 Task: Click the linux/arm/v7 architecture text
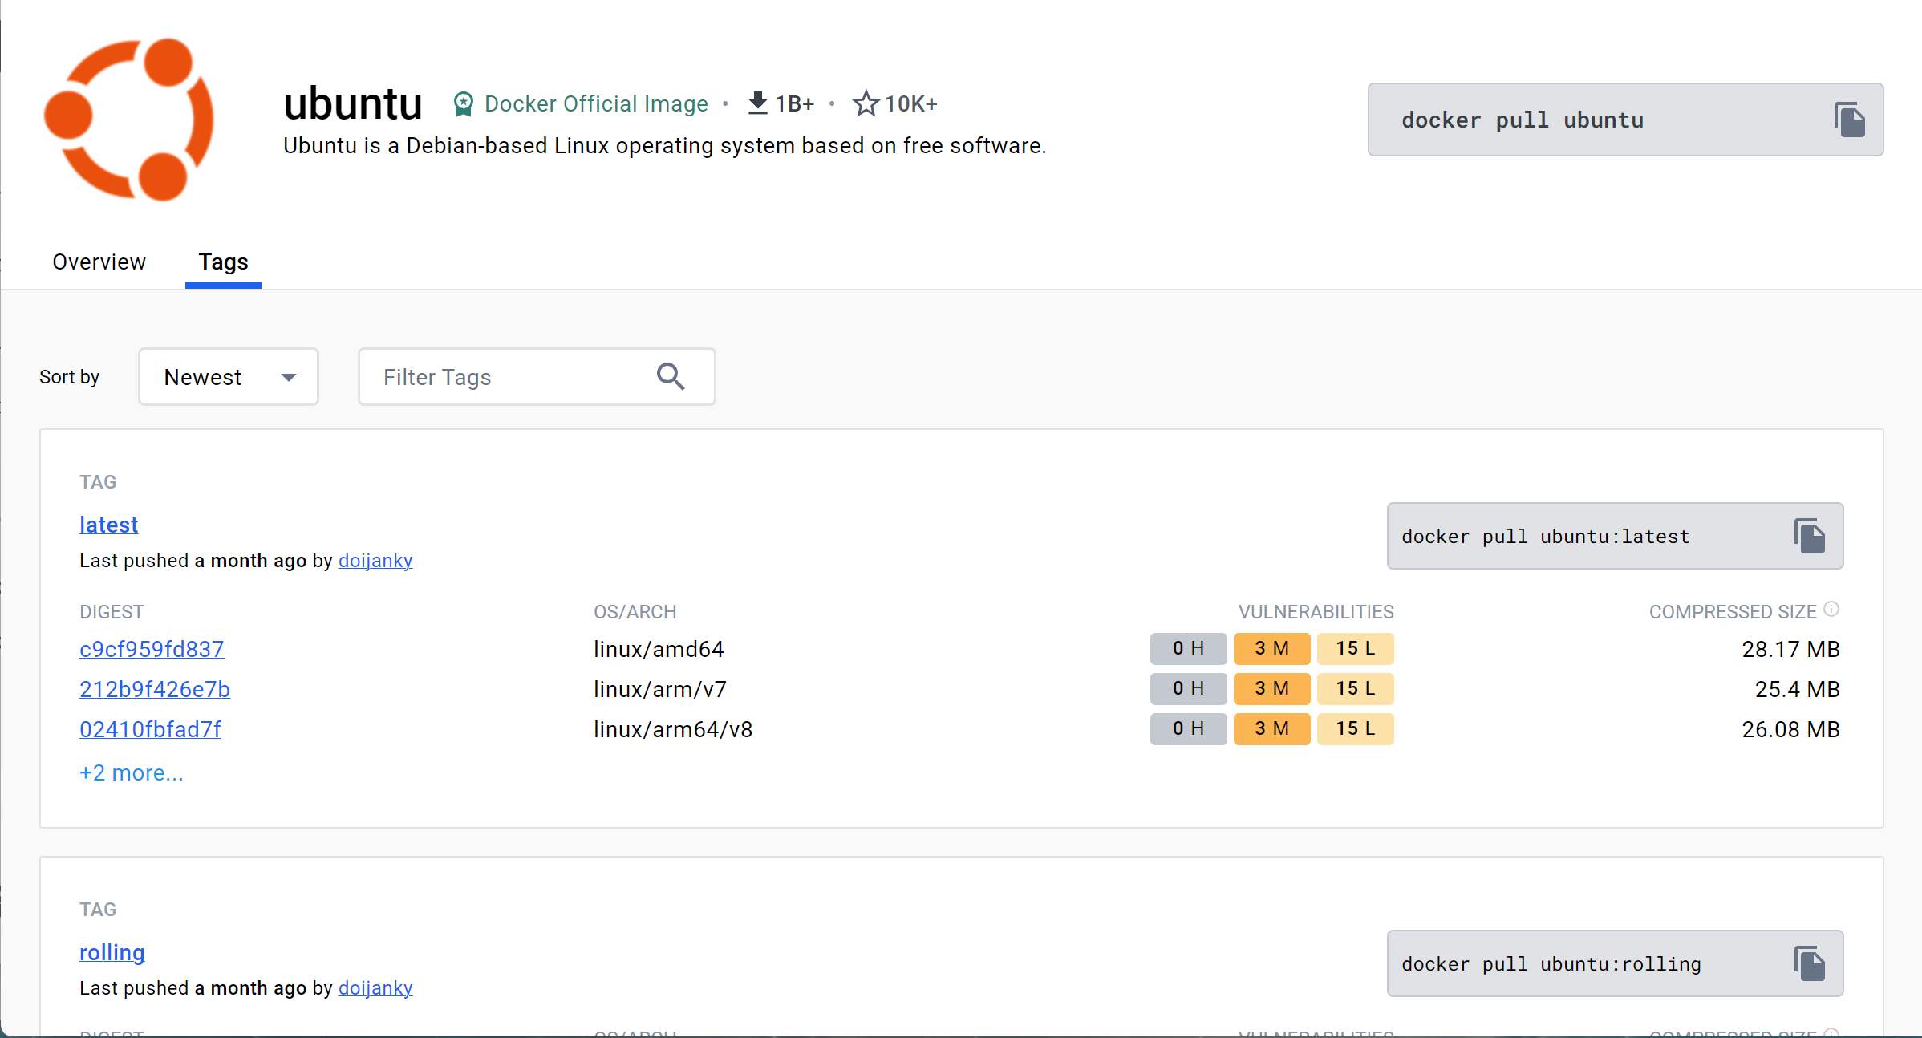point(660,689)
